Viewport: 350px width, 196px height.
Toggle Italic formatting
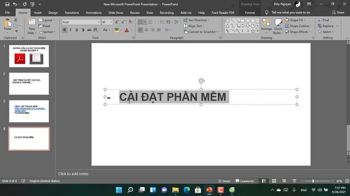(71, 30)
